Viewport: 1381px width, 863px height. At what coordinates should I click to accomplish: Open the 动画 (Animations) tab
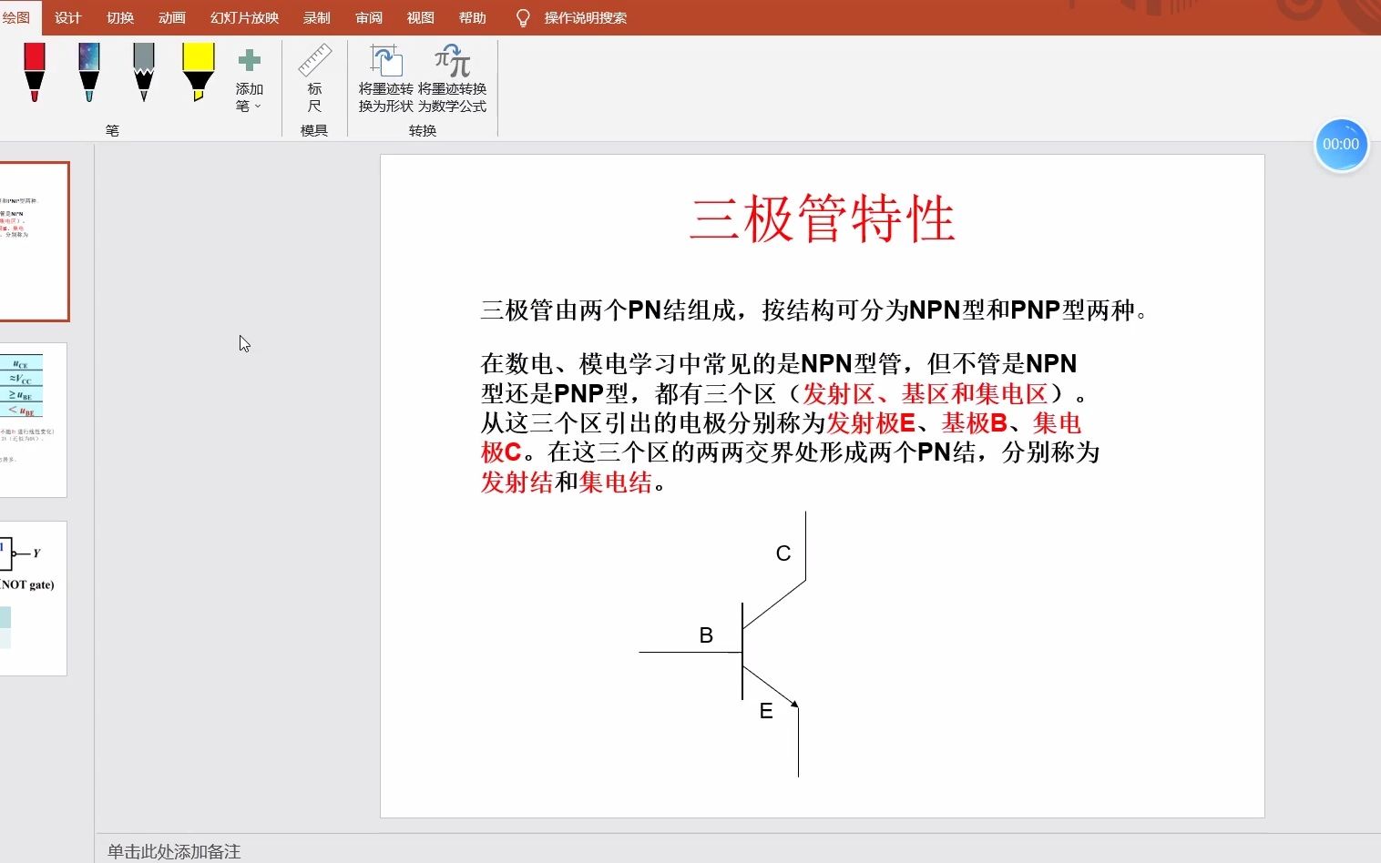(x=171, y=17)
